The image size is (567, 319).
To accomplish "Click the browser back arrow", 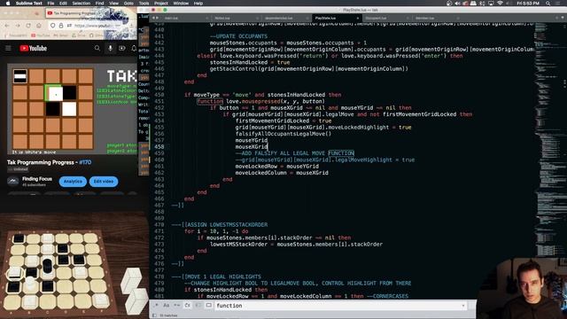I will 7,26.
